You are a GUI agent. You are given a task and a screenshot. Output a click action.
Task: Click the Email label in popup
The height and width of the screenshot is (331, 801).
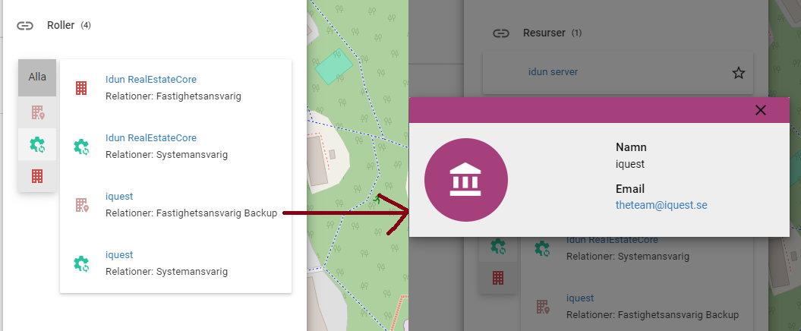point(630,188)
